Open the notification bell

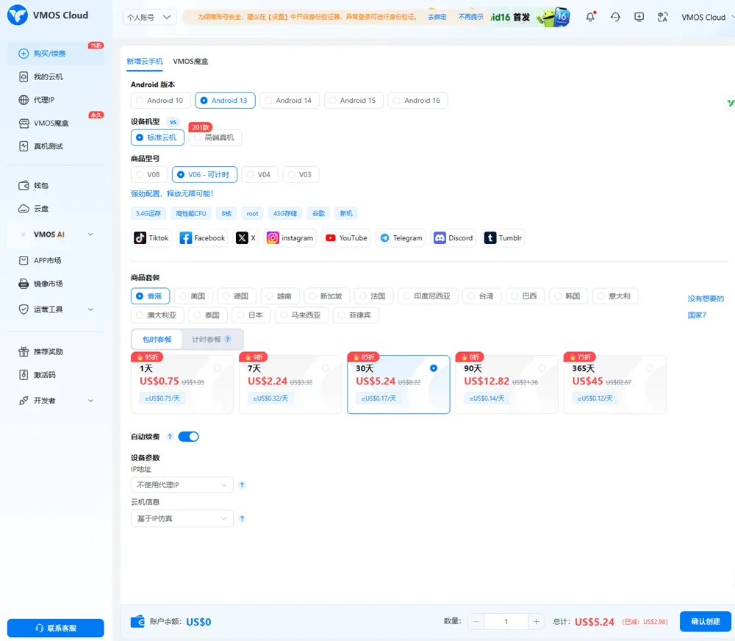(x=590, y=17)
